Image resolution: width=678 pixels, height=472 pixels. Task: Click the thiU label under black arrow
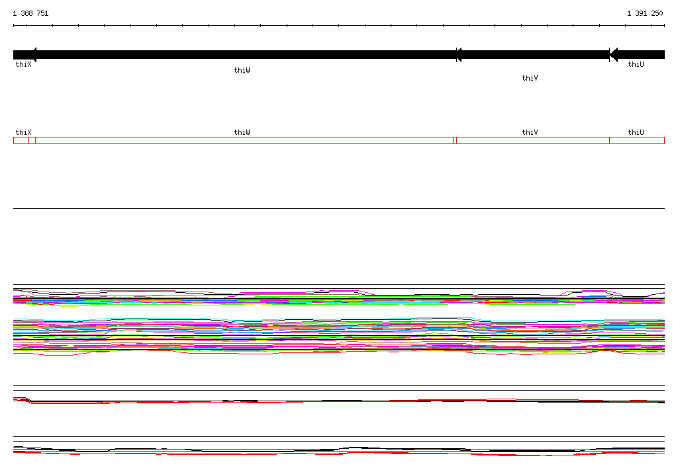pyautogui.click(x=636, y=64)
